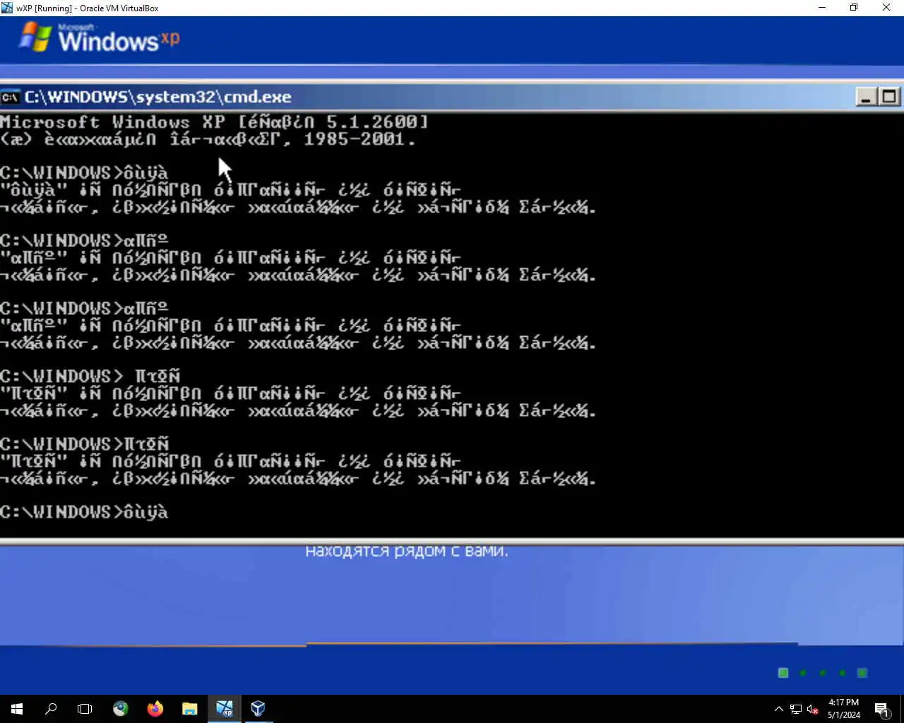Open network status tray icon
Image resolution: width=904 pixels, height=723 pixels.
(x=796, y=709)
